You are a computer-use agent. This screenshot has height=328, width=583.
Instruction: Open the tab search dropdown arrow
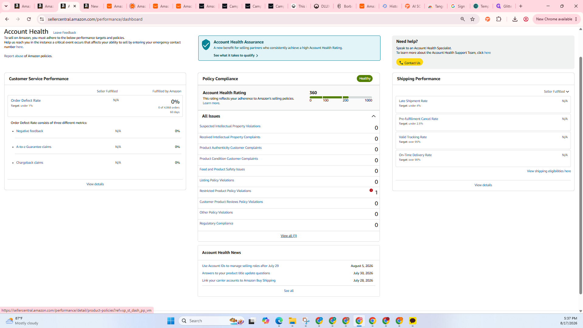pos(6,6)
